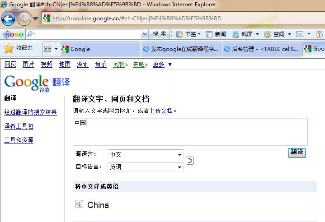Click the address bar URL field
The height and width of the screenshot is (222, 325).
coord(183,18)
